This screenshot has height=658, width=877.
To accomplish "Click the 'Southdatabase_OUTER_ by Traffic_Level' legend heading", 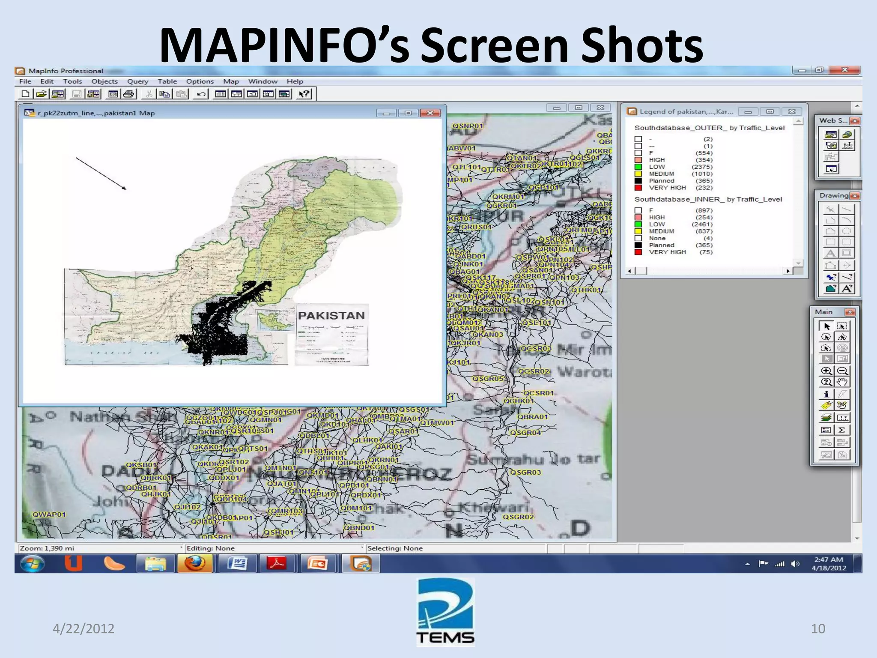I will click(710, 128).
